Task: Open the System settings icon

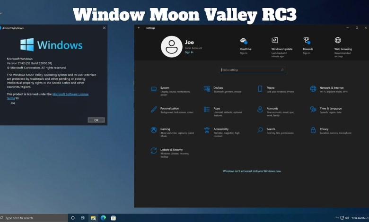Action: point(154,89)
